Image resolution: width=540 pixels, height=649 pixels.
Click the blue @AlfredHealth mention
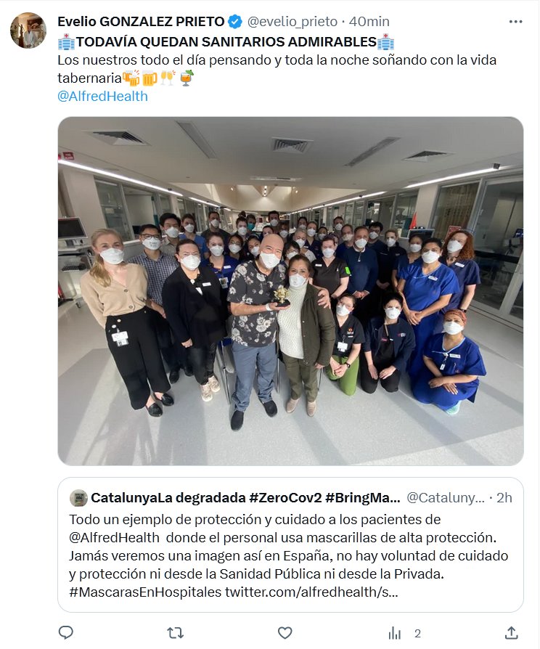tap(102, 96)
